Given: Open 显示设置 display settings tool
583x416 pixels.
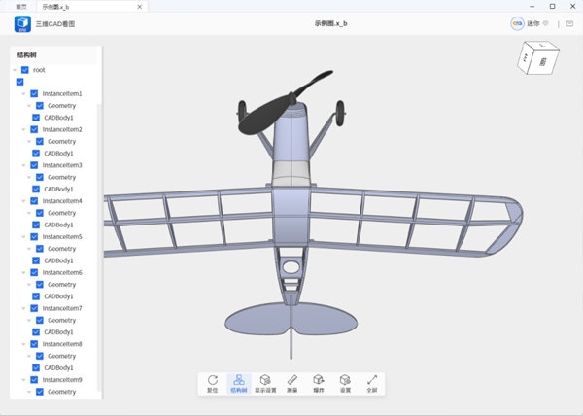Looking at the screenshot, I should pos(265,383).
